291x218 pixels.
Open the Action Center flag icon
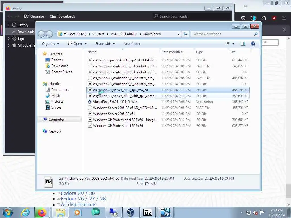pos(262,213)
